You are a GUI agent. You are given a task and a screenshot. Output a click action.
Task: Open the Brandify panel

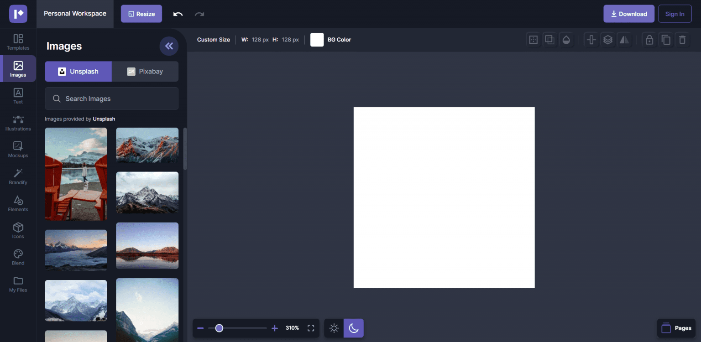(18, 176)
